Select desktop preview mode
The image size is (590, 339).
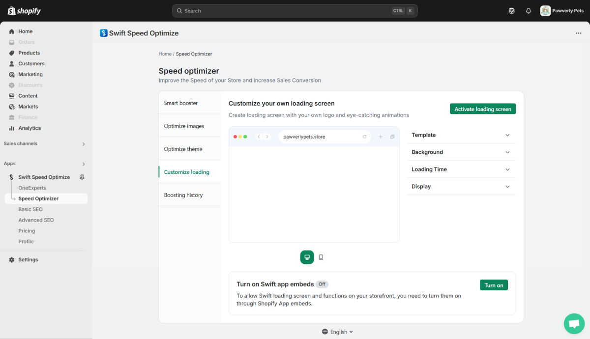tap(307, 257)
